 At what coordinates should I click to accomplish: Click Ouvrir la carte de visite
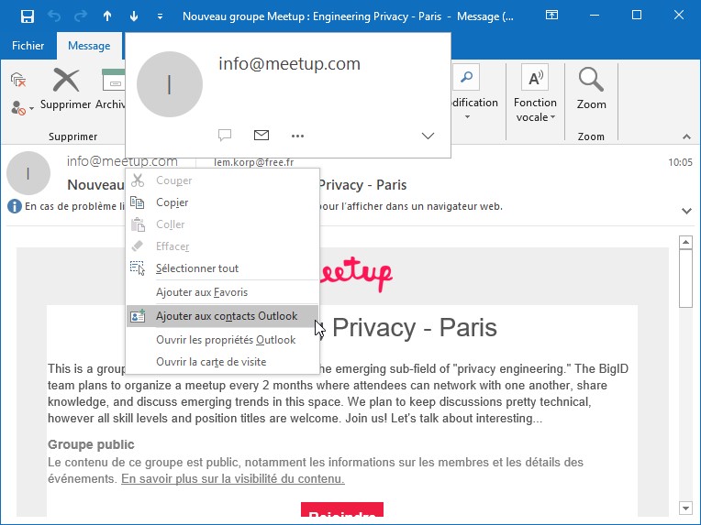tap(210, 362)
